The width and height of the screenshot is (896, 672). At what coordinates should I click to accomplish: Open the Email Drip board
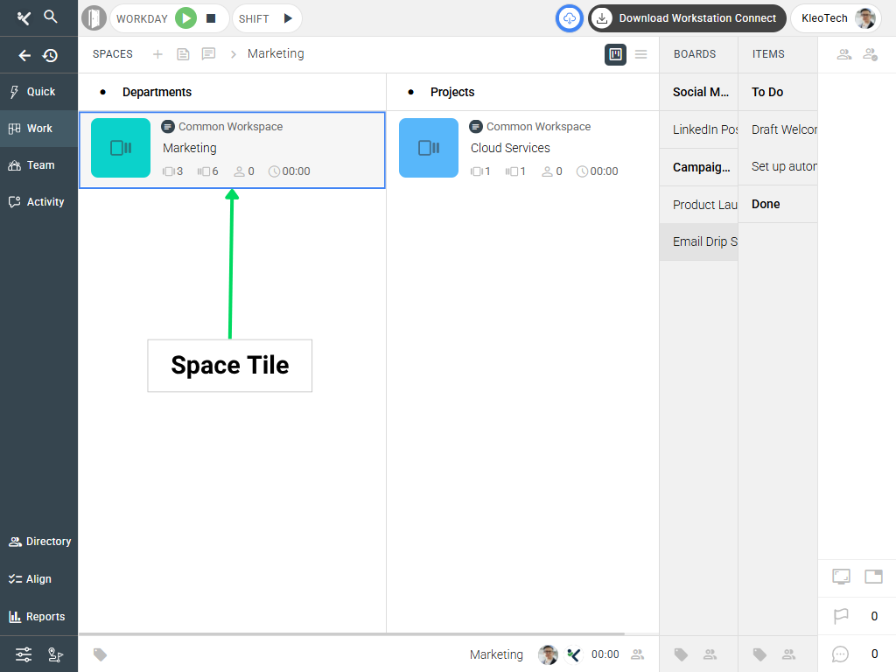click(x=704, y=241)
